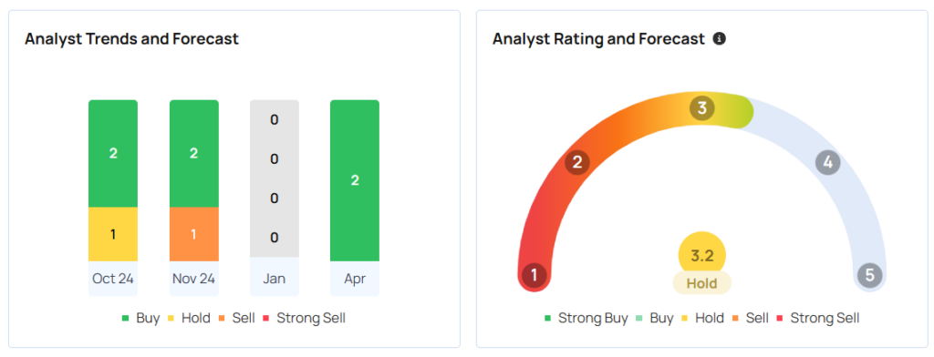Click the orange Sell segment in Nov 24 bar
The width and height of the screenshot is (934, 357).
tap(194, 234)
